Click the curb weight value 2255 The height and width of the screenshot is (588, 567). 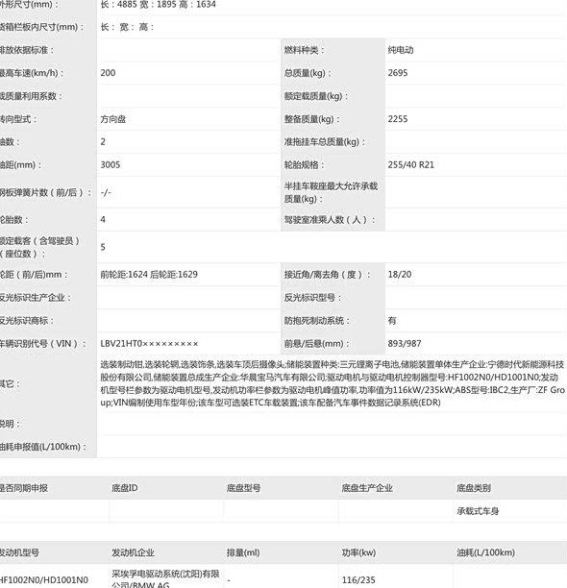click(x=398, y=119)
